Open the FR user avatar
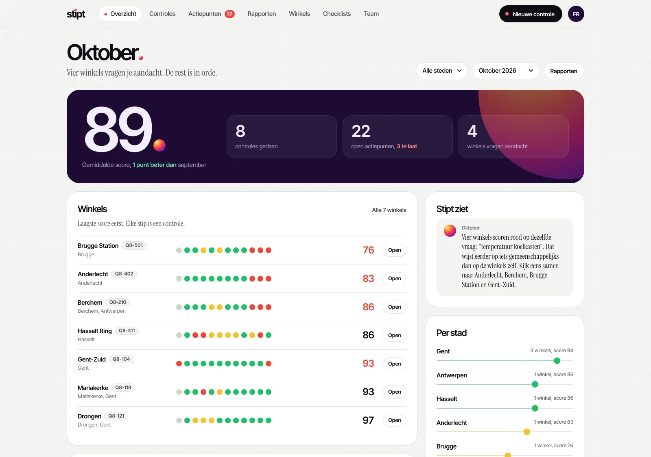 (576, 14)
